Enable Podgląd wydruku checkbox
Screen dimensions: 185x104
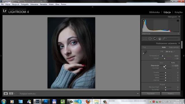[18, 94]
